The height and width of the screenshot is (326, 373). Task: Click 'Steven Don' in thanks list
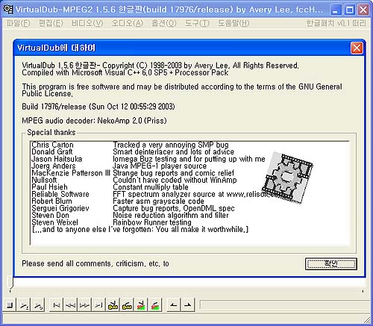point(50,215)
